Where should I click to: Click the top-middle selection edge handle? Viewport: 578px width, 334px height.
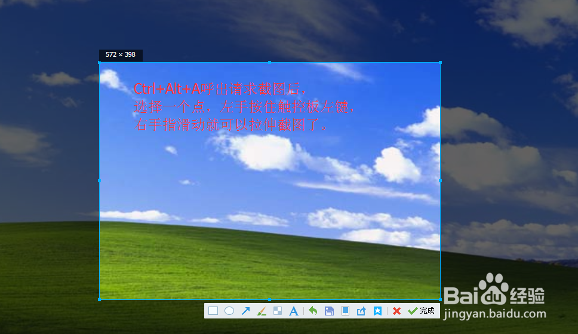[270, 62]
